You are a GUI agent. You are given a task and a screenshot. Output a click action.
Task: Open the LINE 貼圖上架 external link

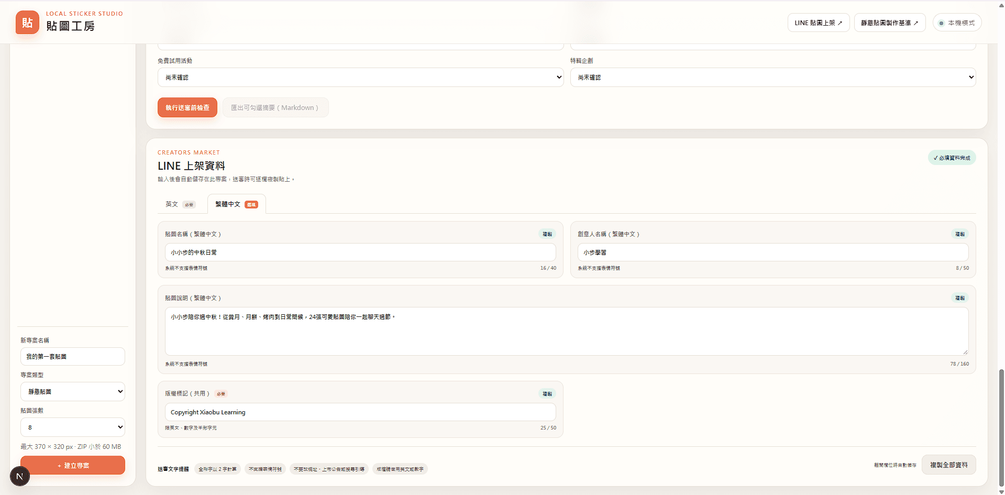coord(819,23)
